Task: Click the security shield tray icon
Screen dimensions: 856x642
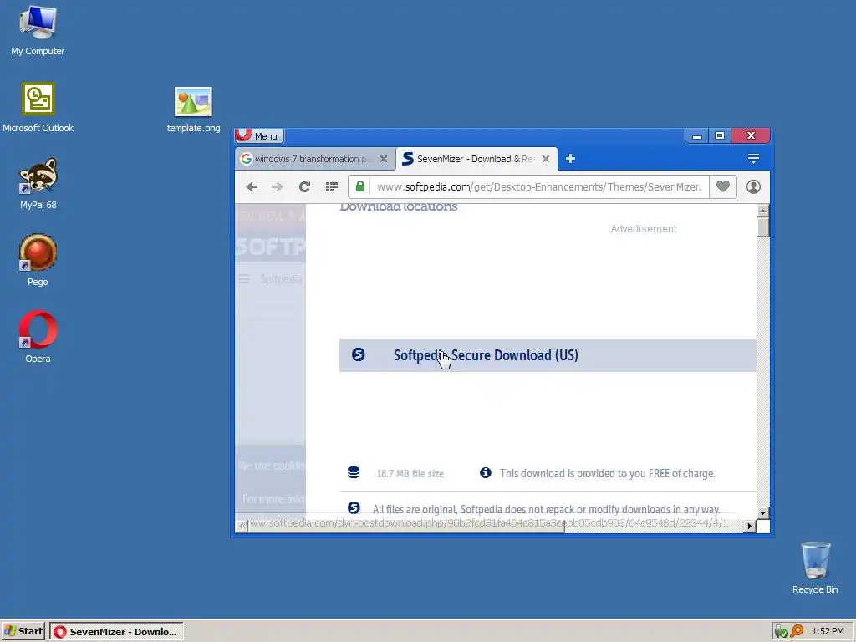Action: pyautogui.click(x=782, y=632)
